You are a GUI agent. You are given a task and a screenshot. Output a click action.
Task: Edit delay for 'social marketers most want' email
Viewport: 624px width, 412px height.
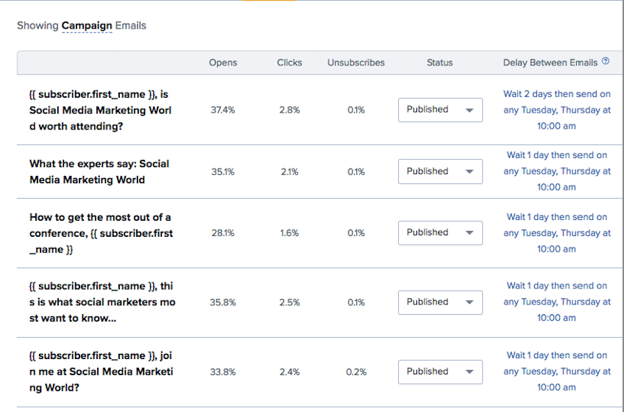pyautogui.click(x=557, y=302)
